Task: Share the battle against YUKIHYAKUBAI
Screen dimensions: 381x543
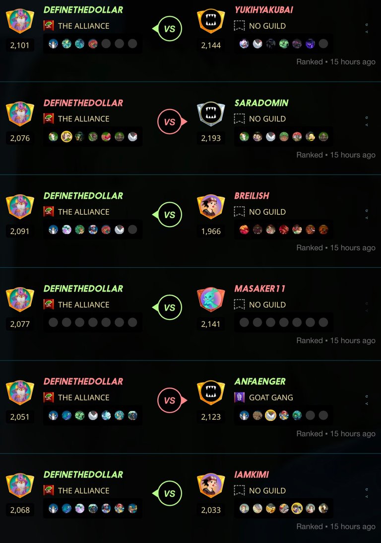Action: pos(367,32)
